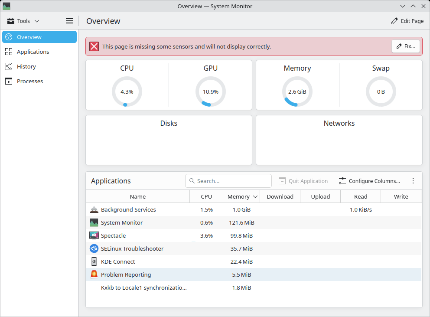430x317 pixels.
Task: Click the Memory usage circular gauge
Action: point(297,92)
